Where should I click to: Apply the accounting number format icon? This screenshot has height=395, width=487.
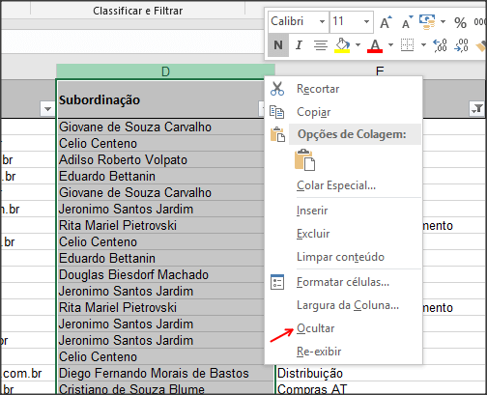point(427,22)
